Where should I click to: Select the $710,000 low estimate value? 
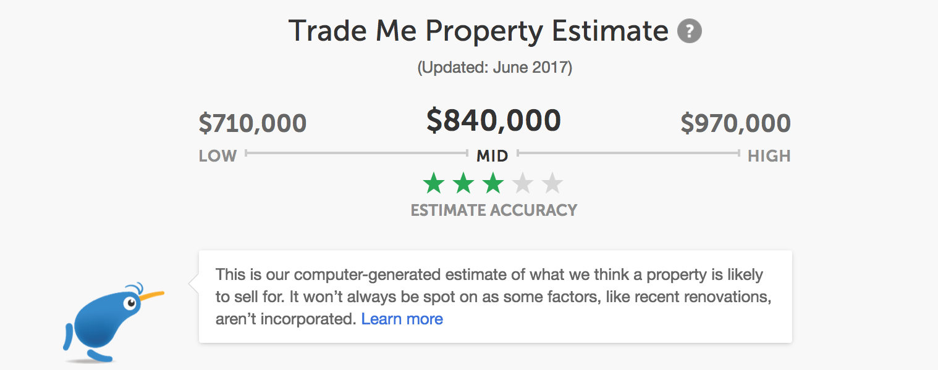pyautogui.click(x=252, y=123)
